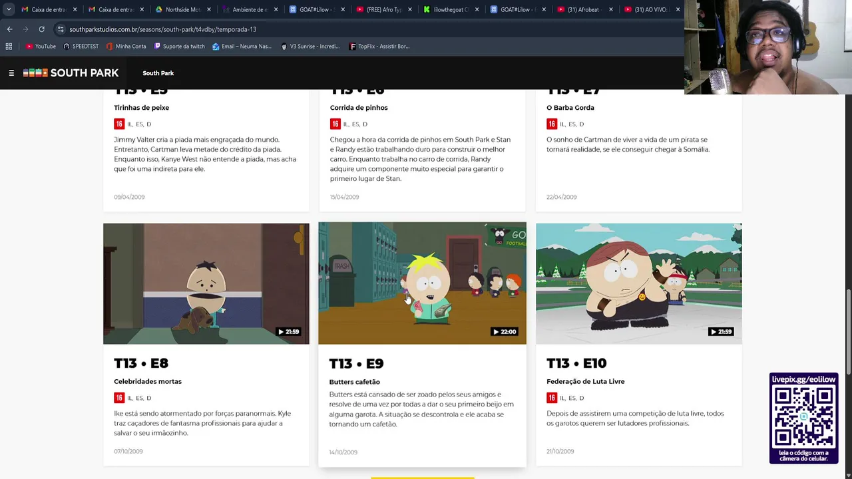The image size is (852, 479).
Task: Play T13 E10 via its 21:59 duration badge
Action: pyautogui.click(x=721, y=331)
